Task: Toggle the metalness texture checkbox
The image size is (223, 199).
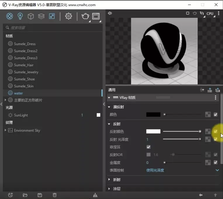Action: point(215,162)
